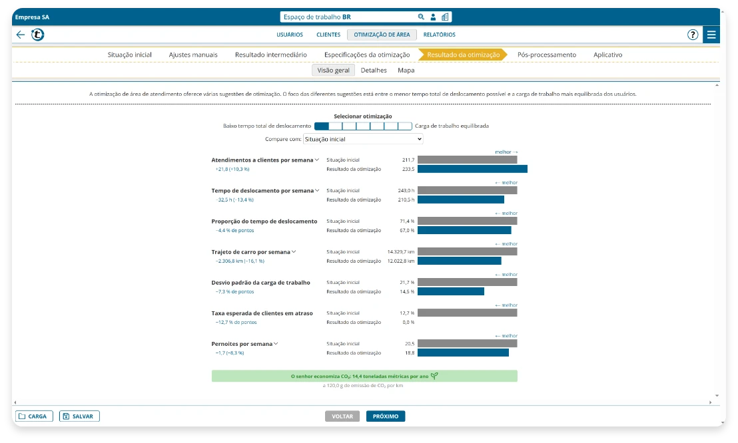This screenshot has height=443, width=738.
Task: Select the 'Visão geral' sub-tab
Action: pos(333,70)
